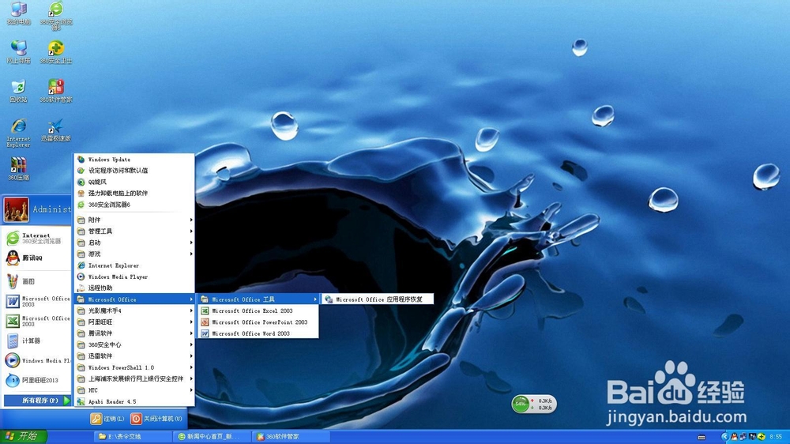
Task: Open Microsoft Office 应用程序恢复
Action: pyautogui.click(x=378, y=299)
